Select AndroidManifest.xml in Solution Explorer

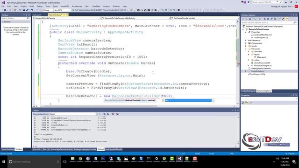pos(263,35)
